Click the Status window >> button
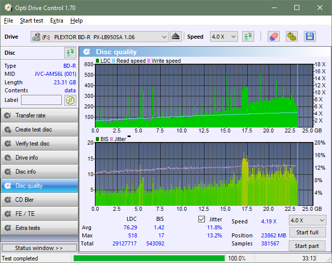 tap(39, 248)
